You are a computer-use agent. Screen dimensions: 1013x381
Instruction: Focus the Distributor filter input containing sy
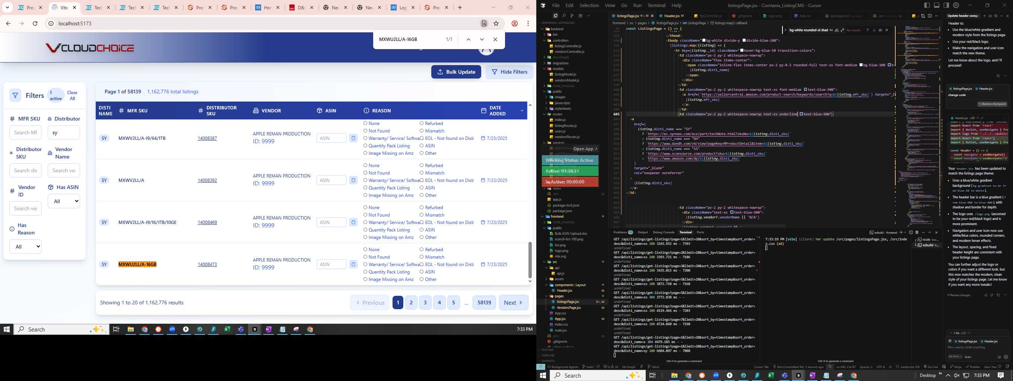click(64, 133)
